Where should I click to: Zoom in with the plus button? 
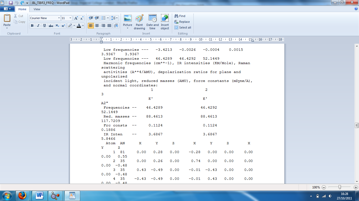pos(356,187)
